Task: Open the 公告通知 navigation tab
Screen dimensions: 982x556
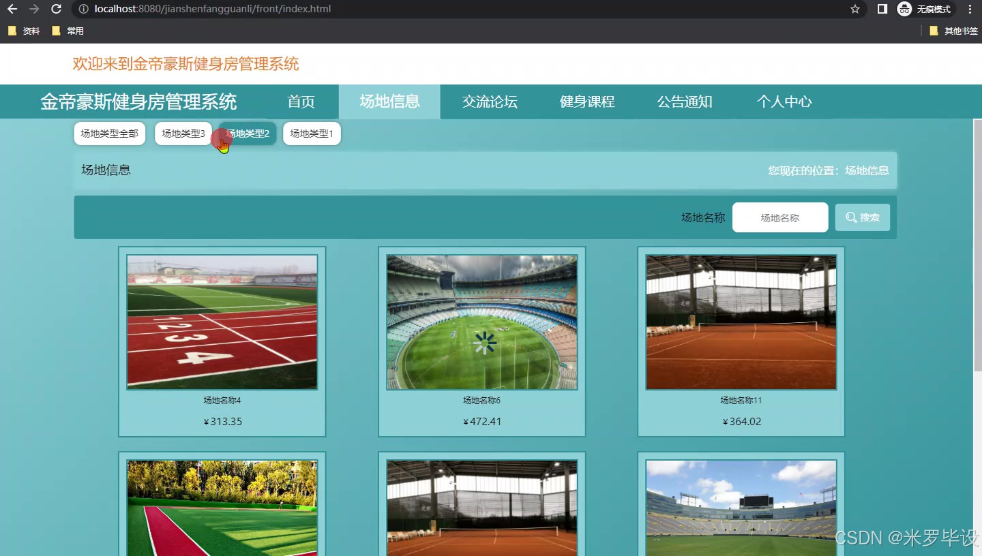Action: click(685, 102)
